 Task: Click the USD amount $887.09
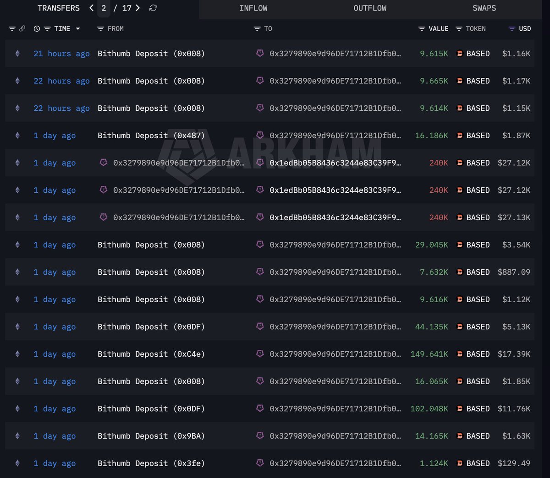tap(514, 272)
